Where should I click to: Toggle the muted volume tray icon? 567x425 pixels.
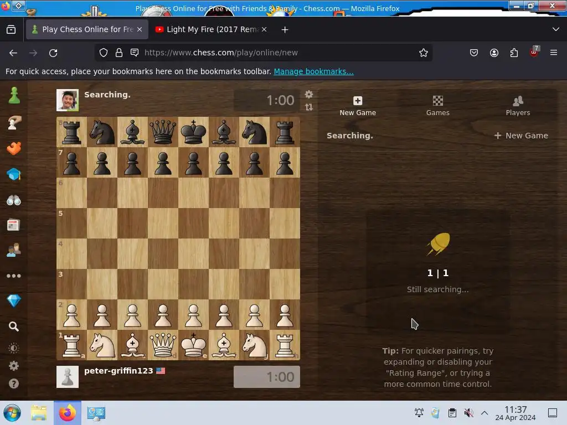(x=468, y=413)
